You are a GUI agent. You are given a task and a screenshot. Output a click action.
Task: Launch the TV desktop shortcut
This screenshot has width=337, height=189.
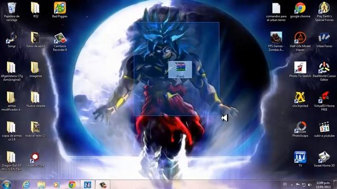[300, 160]
